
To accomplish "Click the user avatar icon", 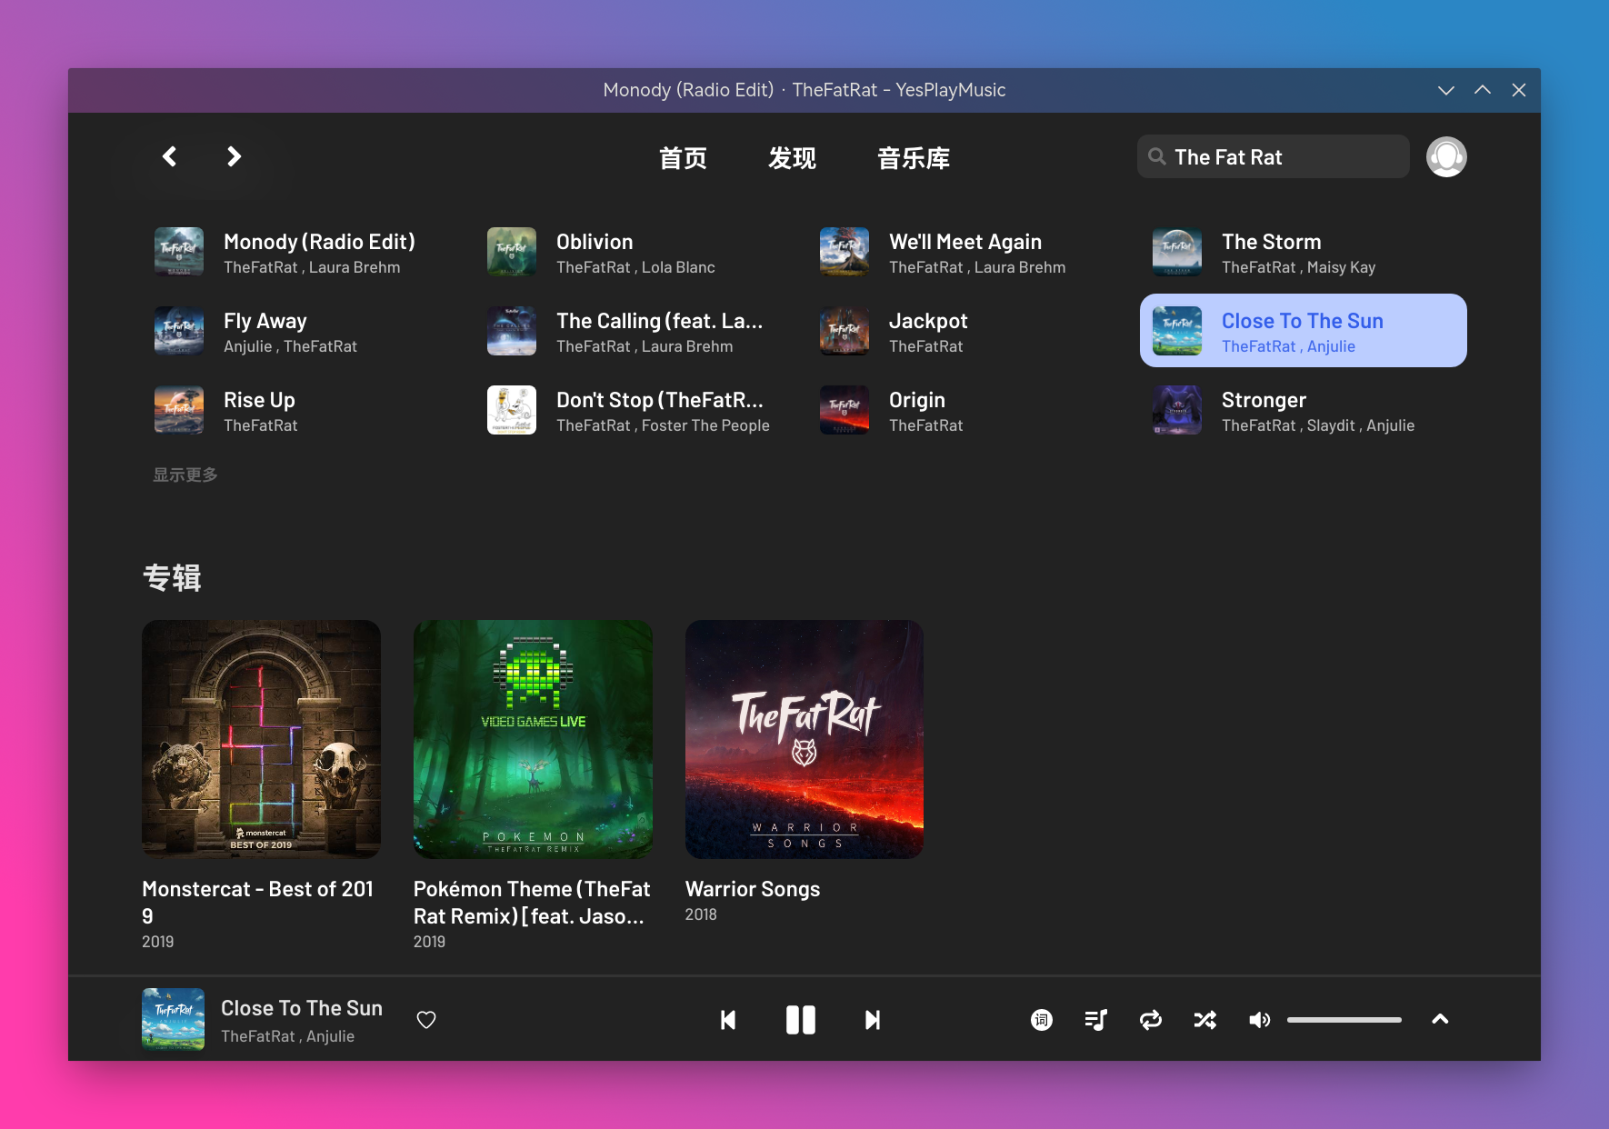I will coord(1445,156).
